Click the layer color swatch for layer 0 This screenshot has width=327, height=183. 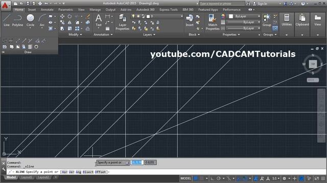(148, 16)
